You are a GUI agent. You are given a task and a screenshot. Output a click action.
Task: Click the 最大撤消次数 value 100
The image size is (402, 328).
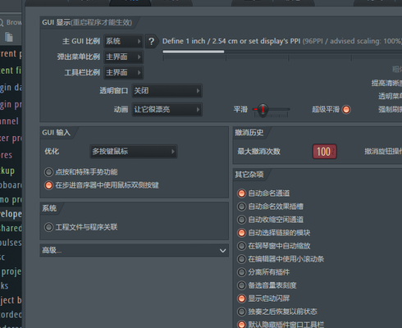tap(325, 152)
